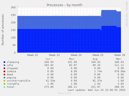Click the 'uninterruptible' legend label

[x=18, y=81]
